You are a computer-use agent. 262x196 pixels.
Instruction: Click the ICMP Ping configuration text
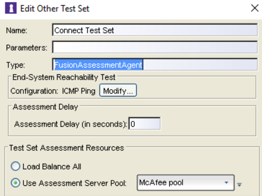(x=79, y=91)
